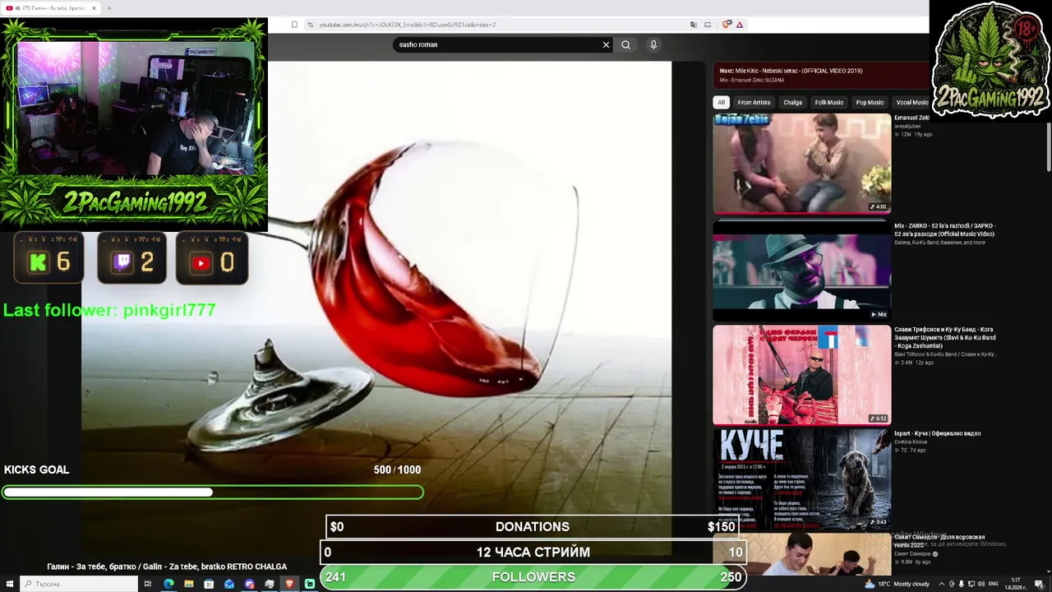Screen dimensions: 1052x592
Task: Open the 'КУЧЕ' video thumbnail
Action: [801, 479]
